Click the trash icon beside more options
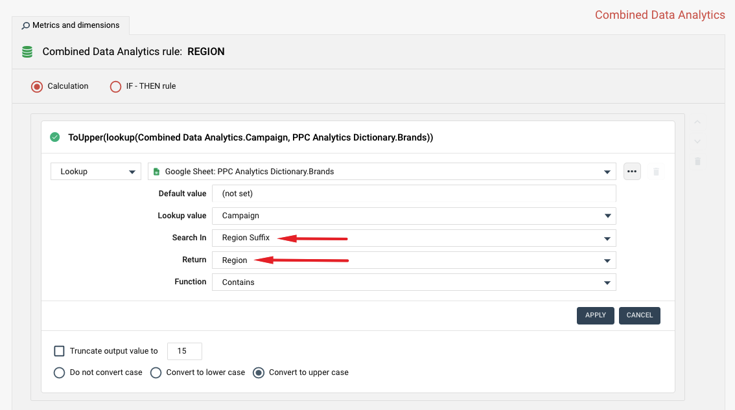The width and height of the screenshot is (735, 410). pos(656,172)
